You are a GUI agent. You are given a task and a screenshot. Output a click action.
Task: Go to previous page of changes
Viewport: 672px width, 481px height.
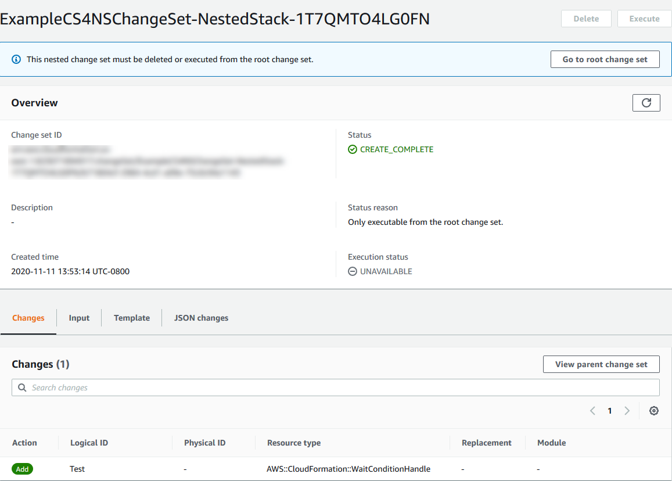pyautogui.click(x=592, y=411)
